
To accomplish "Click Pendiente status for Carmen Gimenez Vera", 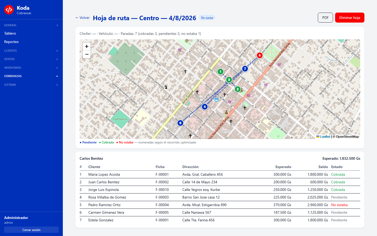I will tap(339, 212).
